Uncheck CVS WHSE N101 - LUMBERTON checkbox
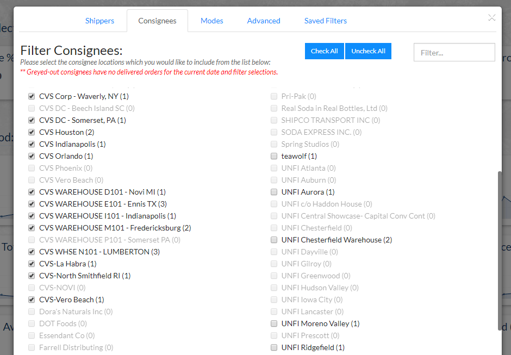The width and height of the screenshot is (511, 355). 32,252
